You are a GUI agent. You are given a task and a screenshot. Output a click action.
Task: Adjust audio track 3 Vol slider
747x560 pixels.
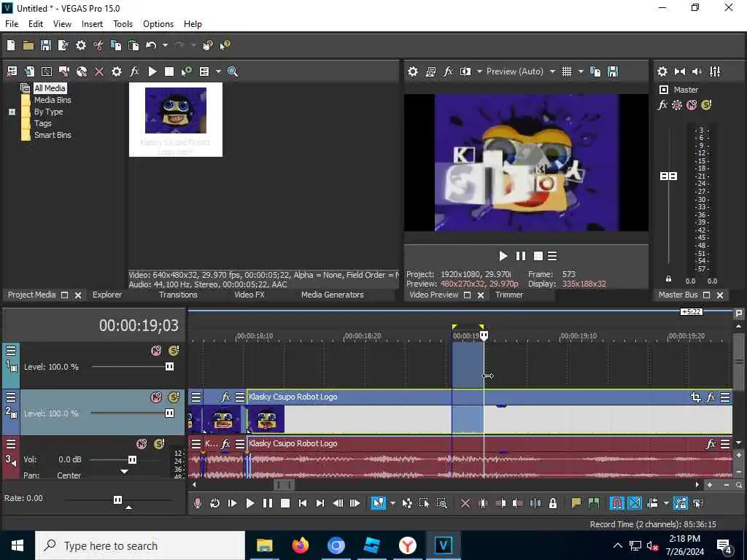click(x=133, y=459)
